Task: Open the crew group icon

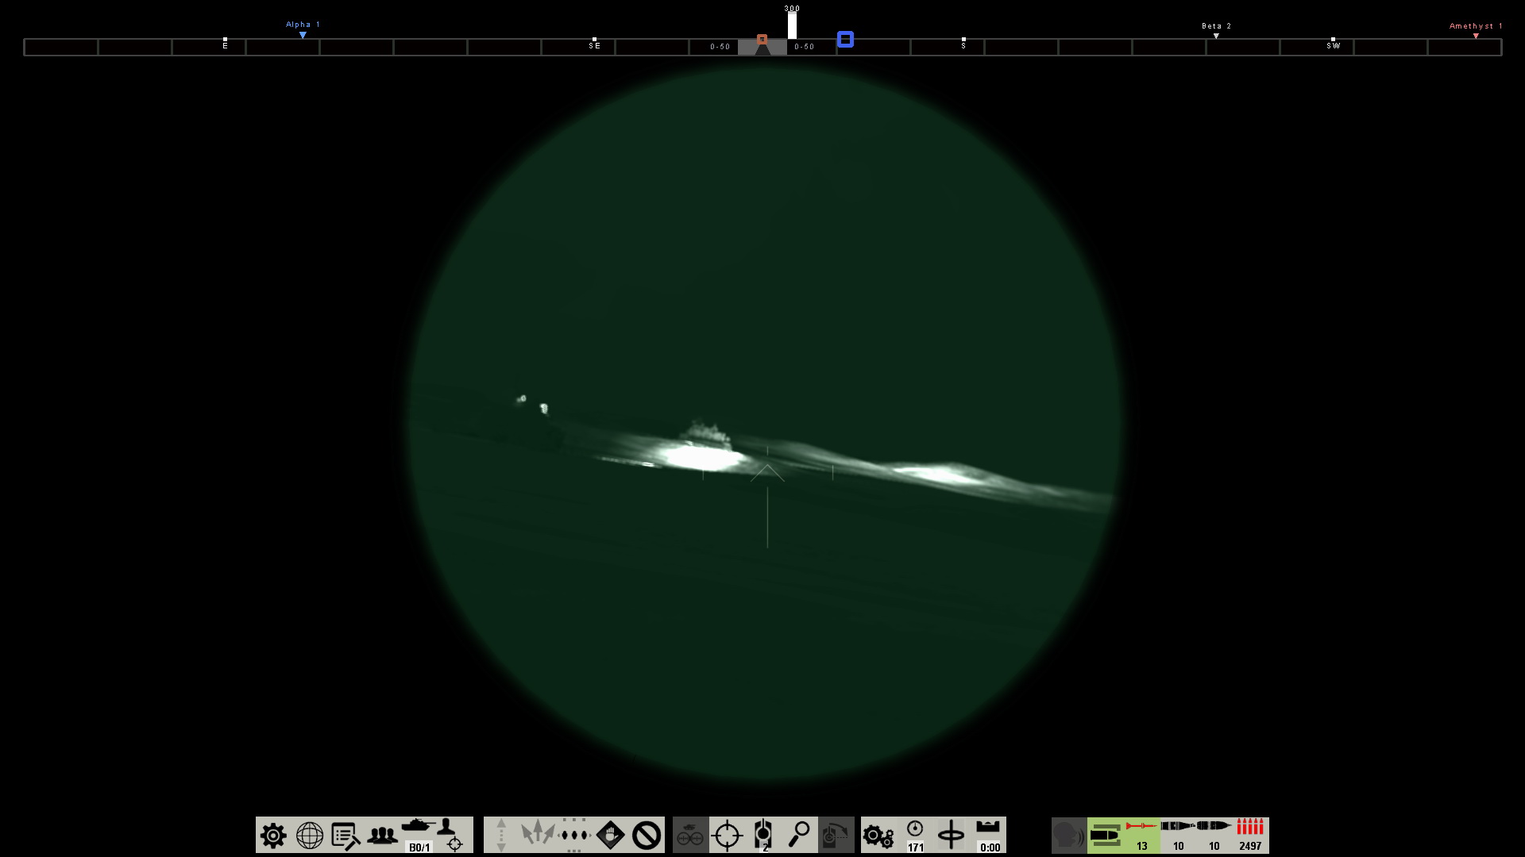Action: (x=382, y=836)
